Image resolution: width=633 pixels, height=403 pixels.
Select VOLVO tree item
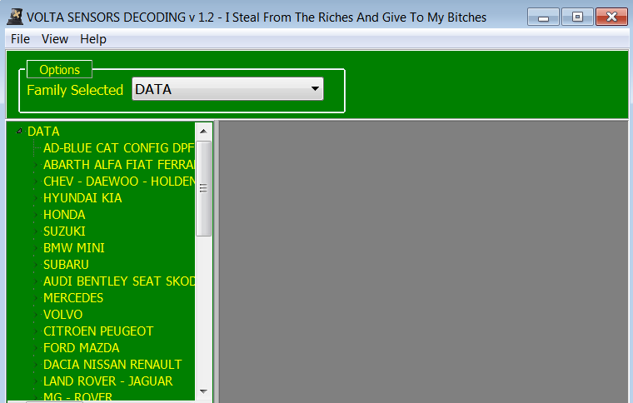click(63, 314)
